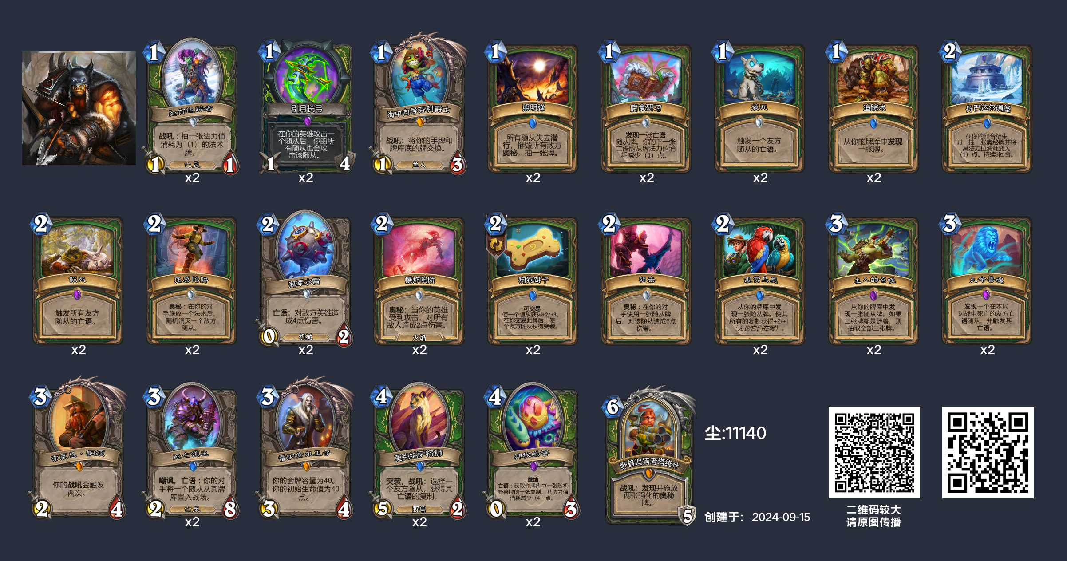Open the 腐食研习 card
This screenshot has width=1067, height=561.
(x=647, y=108)
